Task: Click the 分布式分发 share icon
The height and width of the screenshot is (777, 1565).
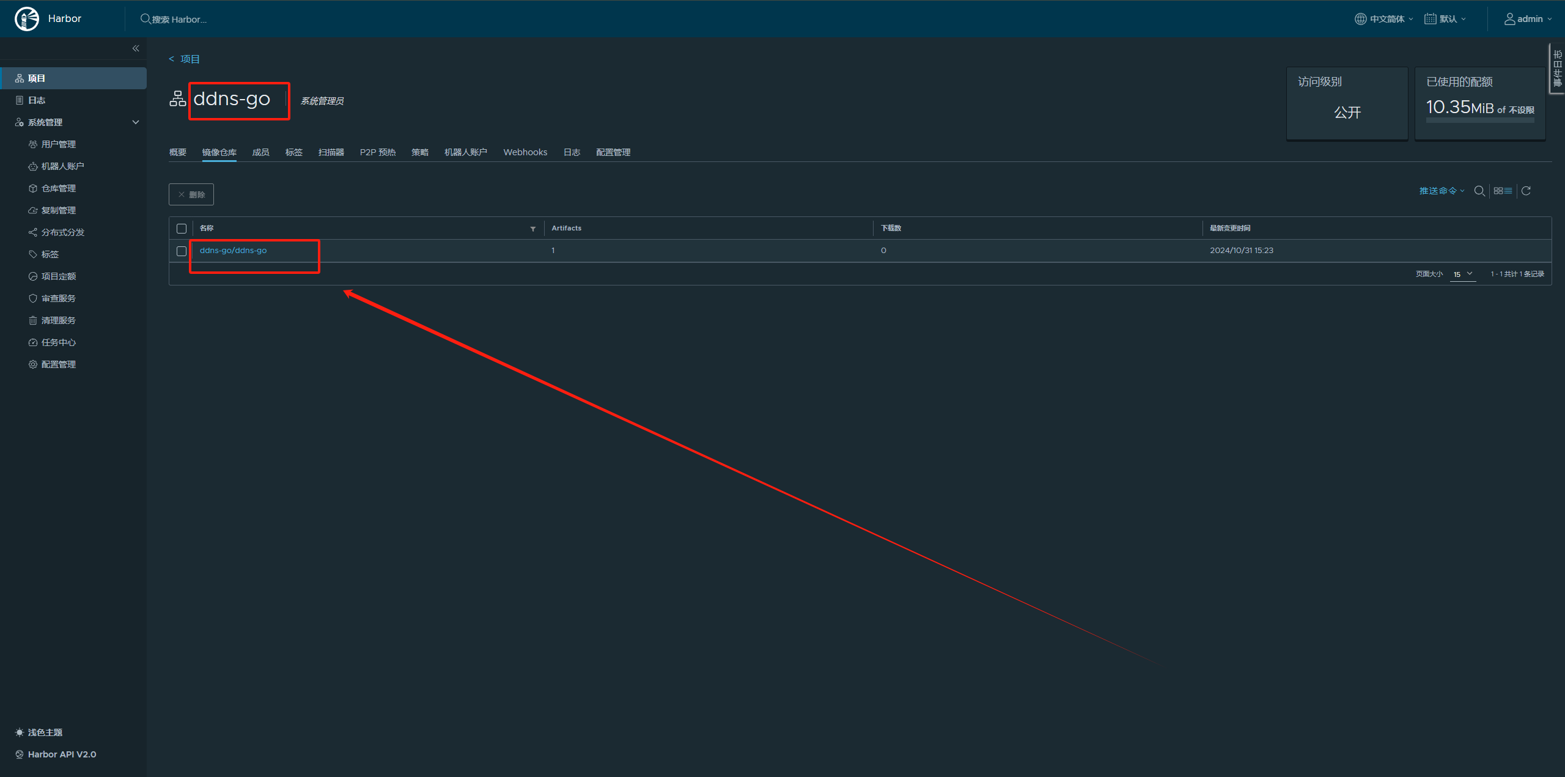Action: coord(33,232)
